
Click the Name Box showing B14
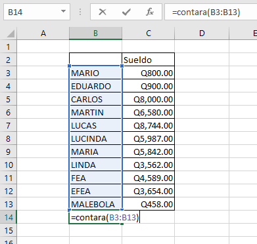37,12
